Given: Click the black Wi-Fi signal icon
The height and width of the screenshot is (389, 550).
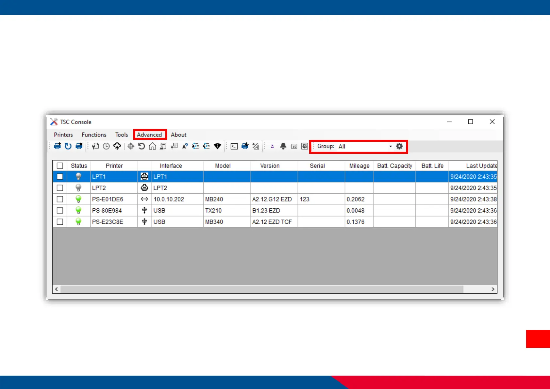Looking at the screenshot, I should pos(218,146).
